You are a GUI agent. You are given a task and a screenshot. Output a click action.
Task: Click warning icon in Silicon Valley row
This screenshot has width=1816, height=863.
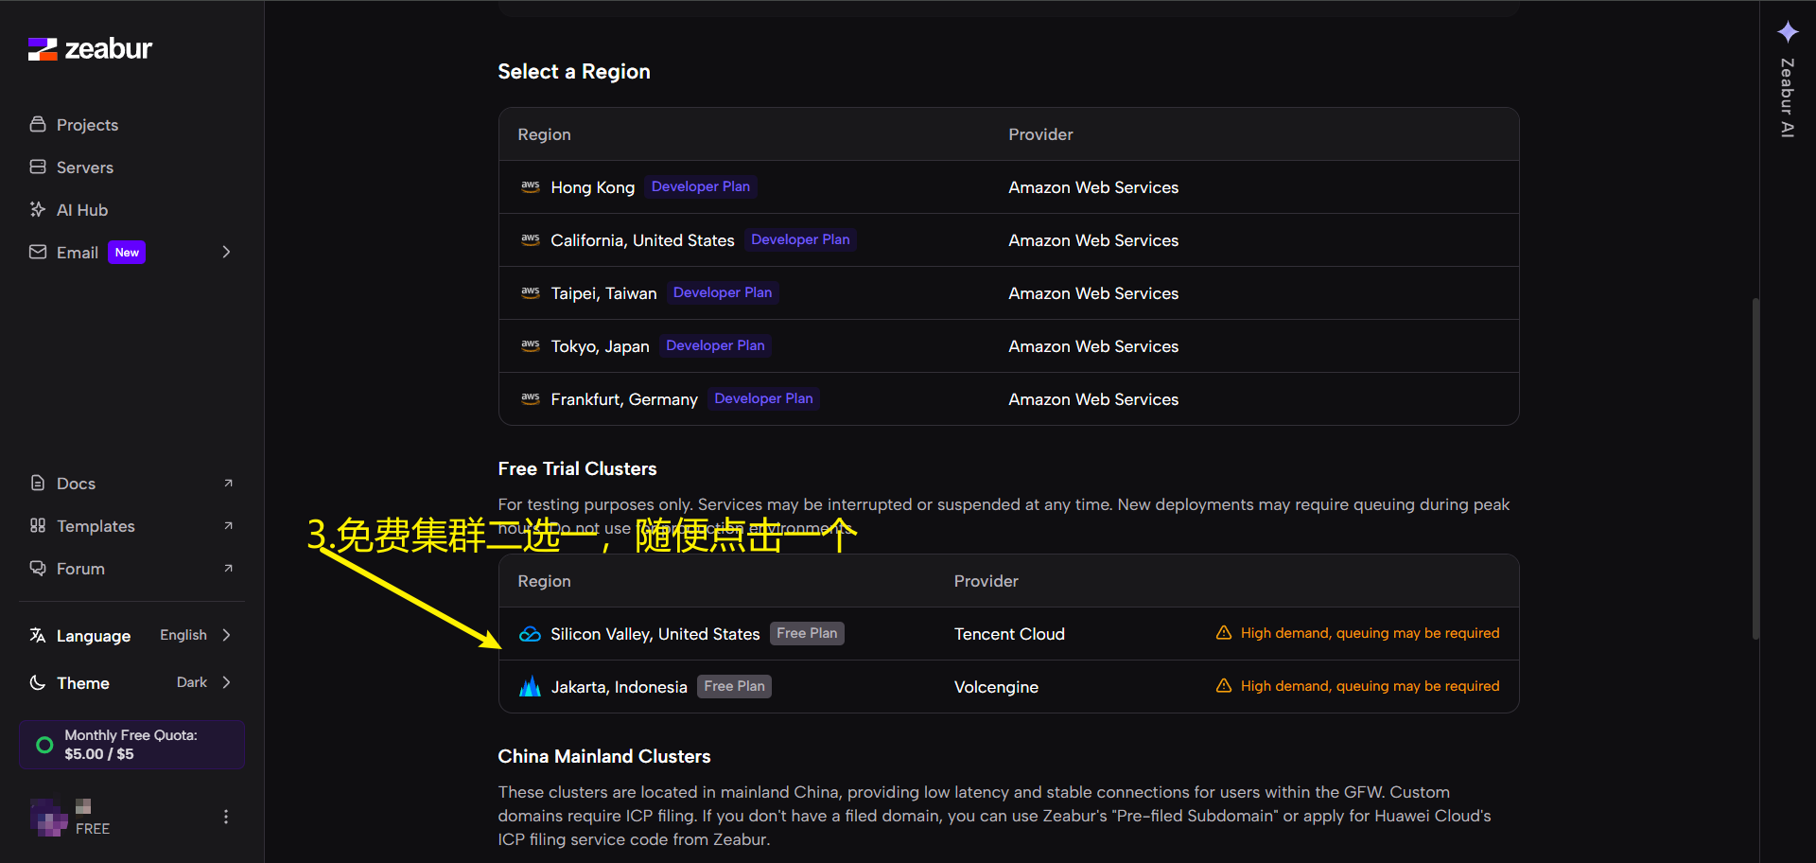[1224, 632]
